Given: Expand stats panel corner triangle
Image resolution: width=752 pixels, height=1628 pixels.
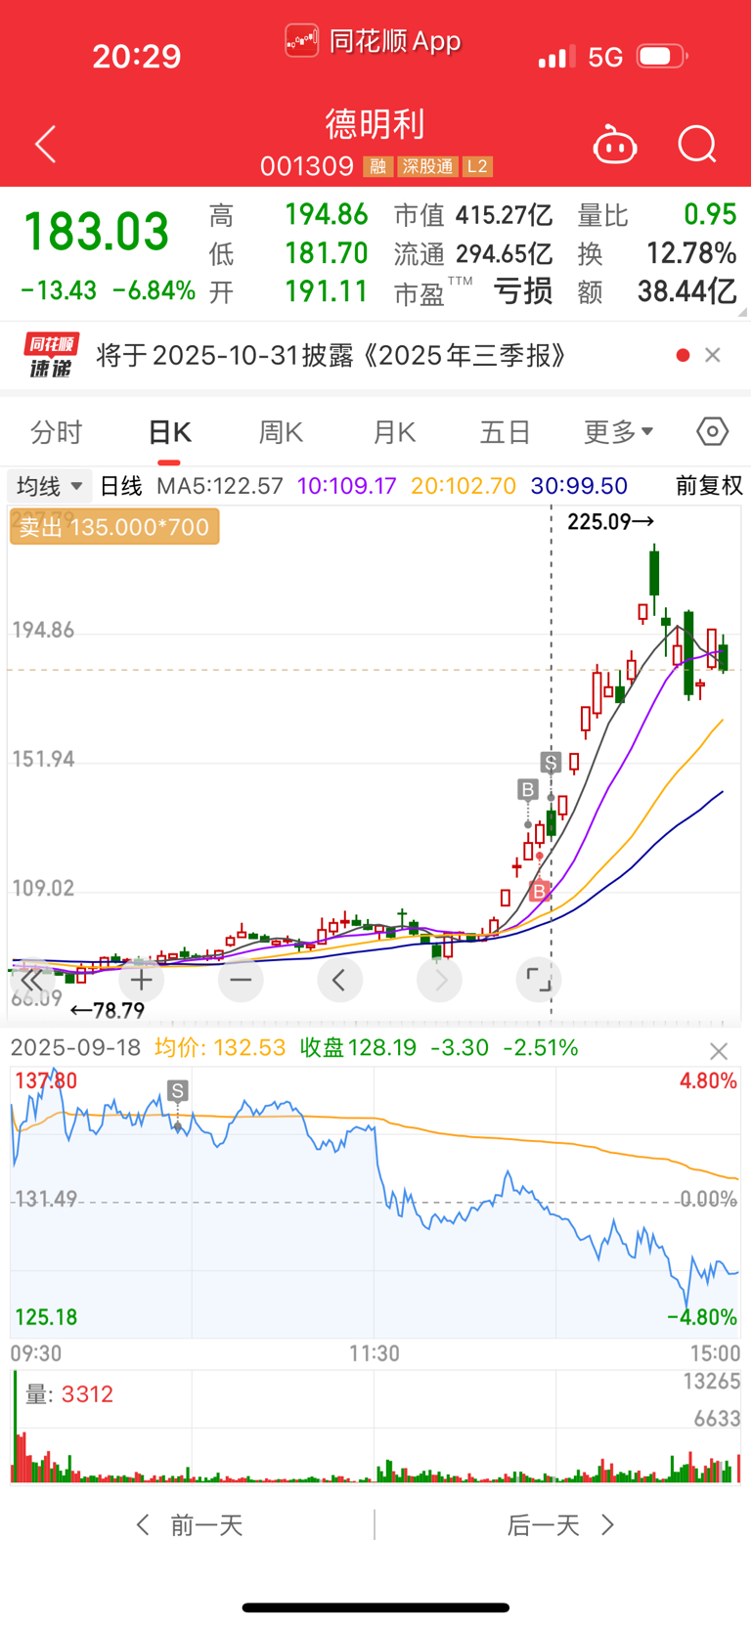Looking at the screenshot, I should tap(742, 312).
